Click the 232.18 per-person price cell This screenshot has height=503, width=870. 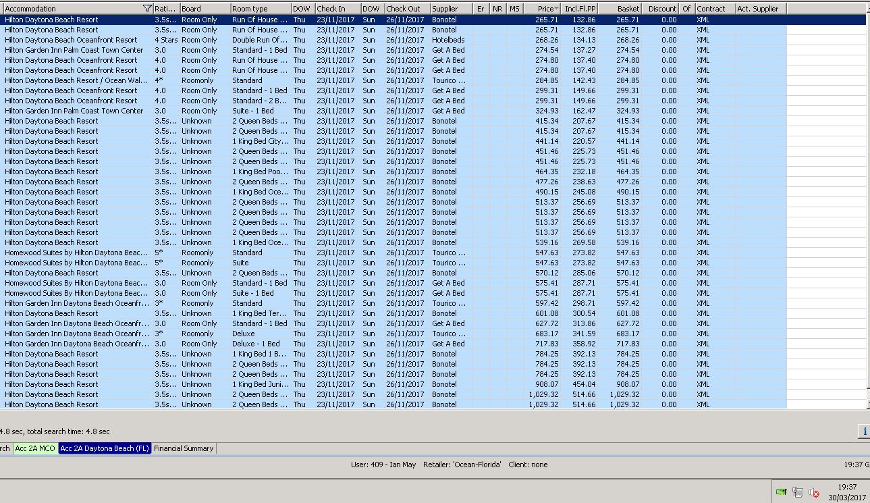(x=580, y=171)
